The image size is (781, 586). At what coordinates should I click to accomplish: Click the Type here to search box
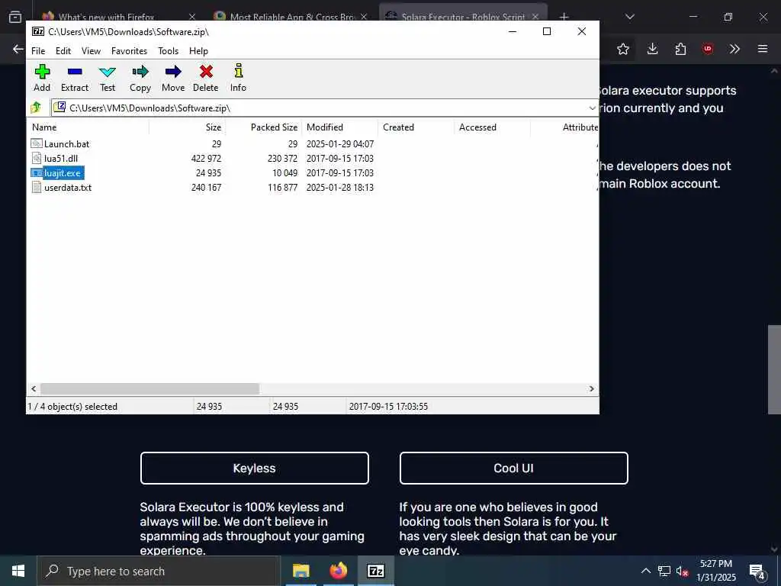point(159,571)
